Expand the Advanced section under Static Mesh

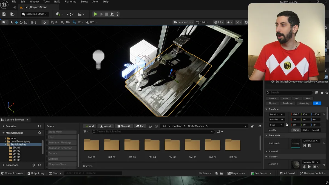266,151
